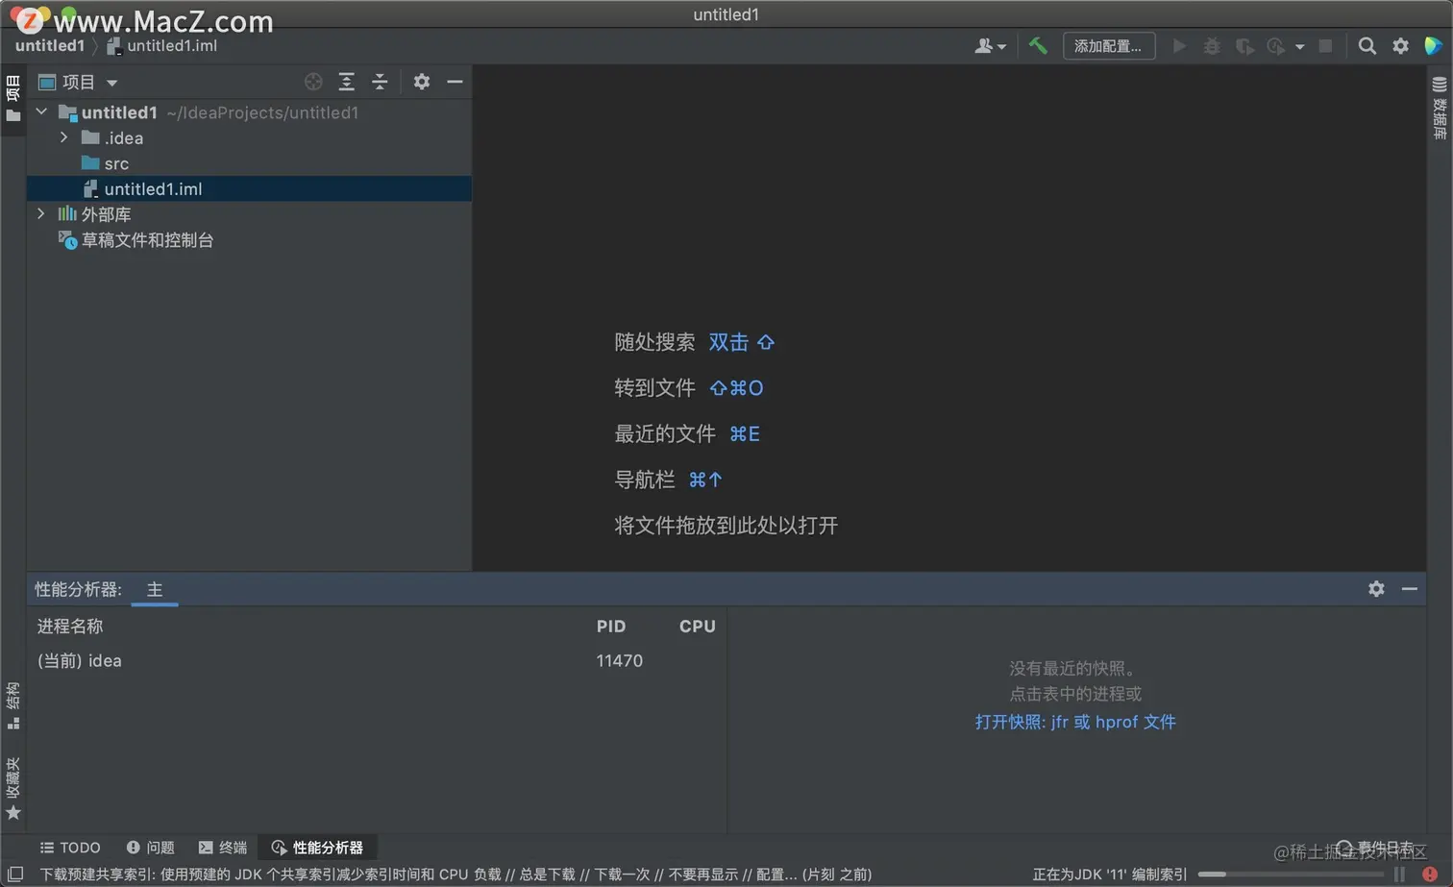Open search everywhere with magnifier icon

(1367, 45)
